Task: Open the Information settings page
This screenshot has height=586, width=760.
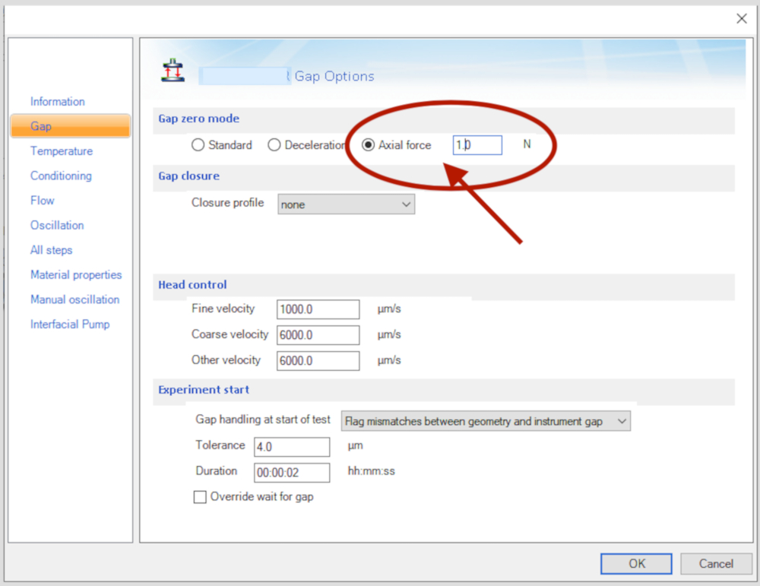Action: pyautogui.click(x=58, y=102)
